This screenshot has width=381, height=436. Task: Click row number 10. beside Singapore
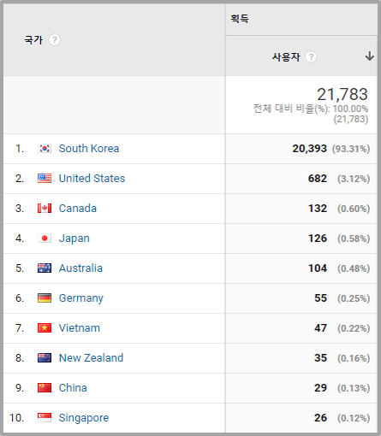[x=17, y=418]
